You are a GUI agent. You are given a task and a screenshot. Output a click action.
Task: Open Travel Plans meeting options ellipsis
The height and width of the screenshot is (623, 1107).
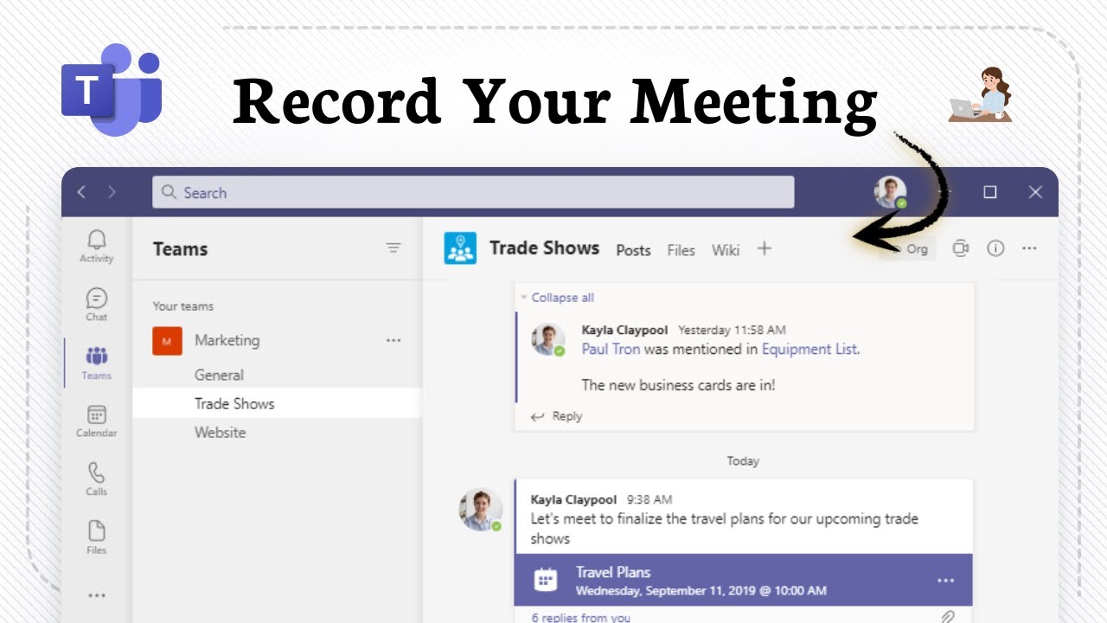tap(946, 581)
